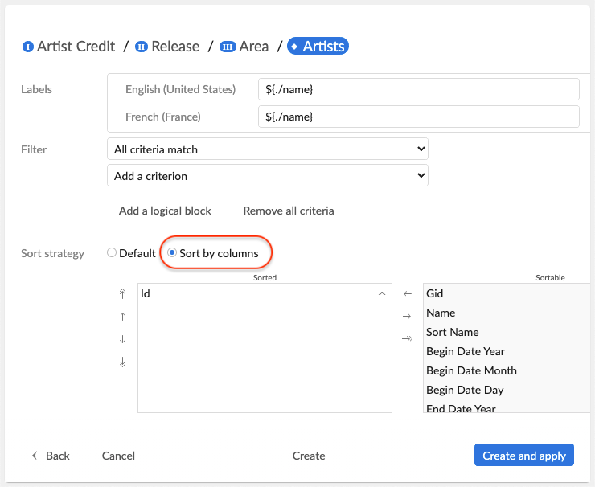595x487 pixels.
Task: Click the move up arrow icon
Action: 122,317
